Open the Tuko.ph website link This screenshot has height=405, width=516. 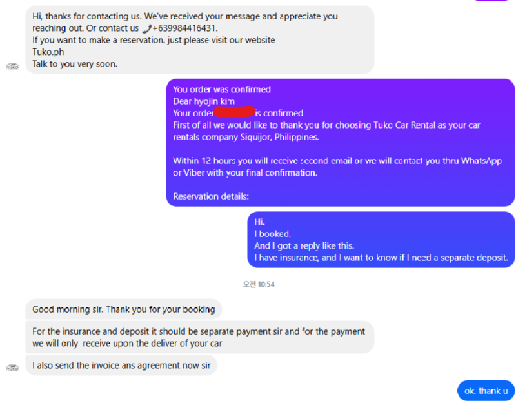point(48,52)
